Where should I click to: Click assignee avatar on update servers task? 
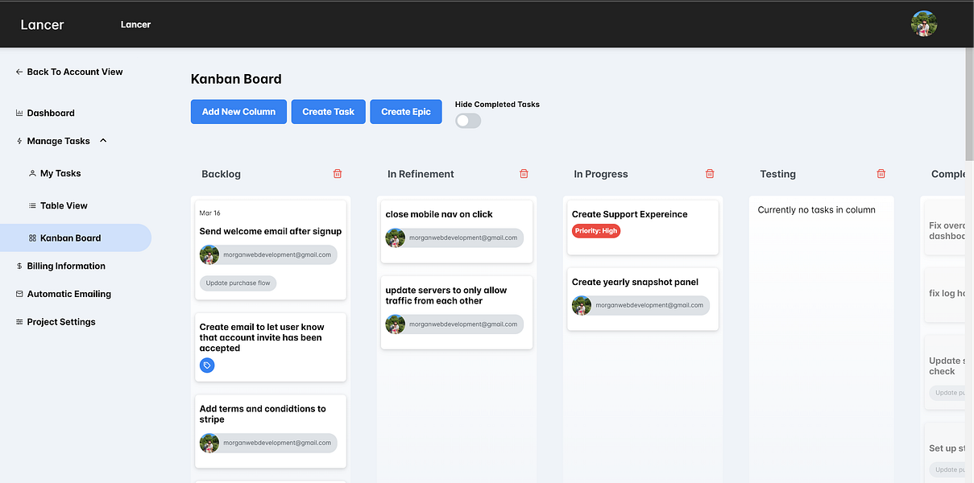coord(395,324)
